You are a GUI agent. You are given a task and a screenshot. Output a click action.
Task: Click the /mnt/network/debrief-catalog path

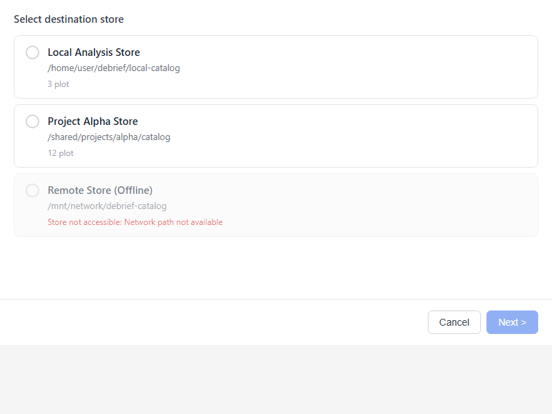[107, 206]
